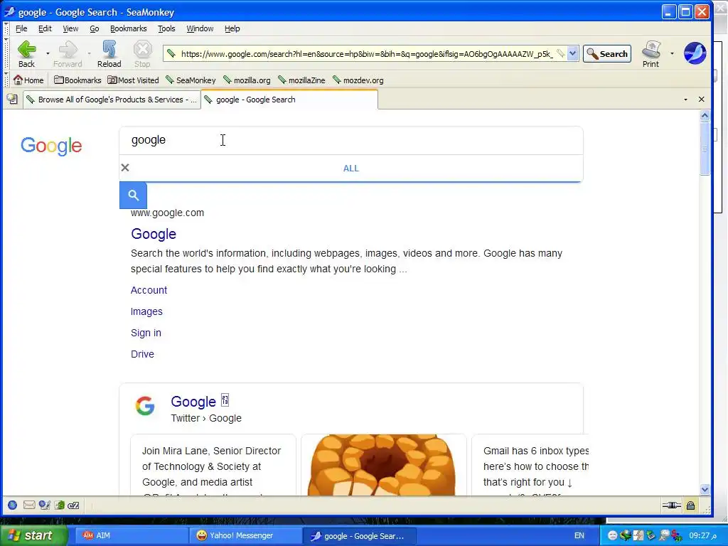The image size is (728, 546).
Task: Open the Windows start menu
Action: tap(34, 535)
